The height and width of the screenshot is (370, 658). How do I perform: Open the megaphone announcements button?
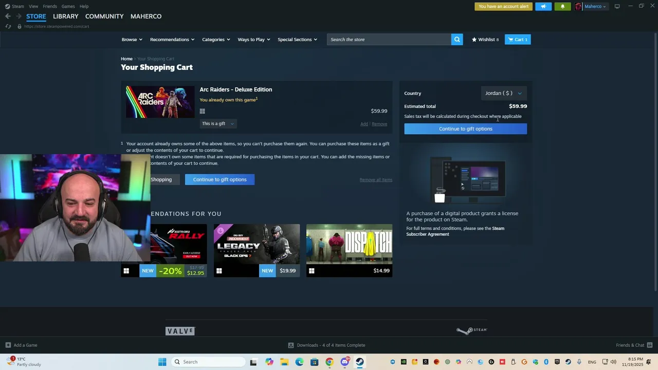pyautogui.click(x=543, y=7)
